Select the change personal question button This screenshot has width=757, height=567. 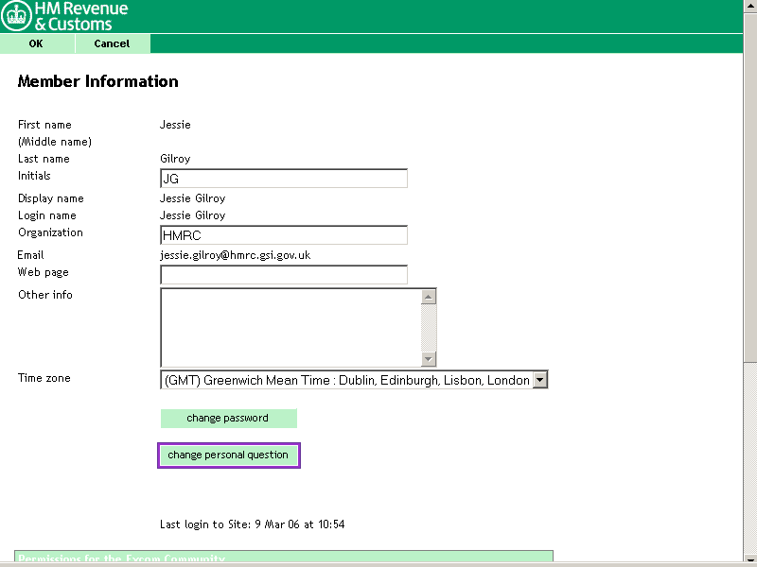(228, 455)
